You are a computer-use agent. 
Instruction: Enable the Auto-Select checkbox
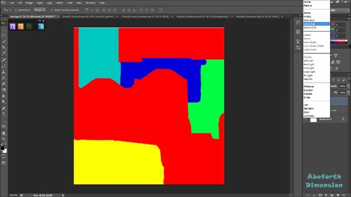[x=16, y=10]
